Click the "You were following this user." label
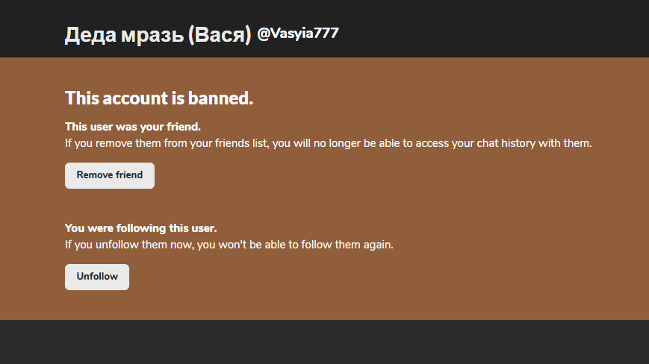 (140, 228)
